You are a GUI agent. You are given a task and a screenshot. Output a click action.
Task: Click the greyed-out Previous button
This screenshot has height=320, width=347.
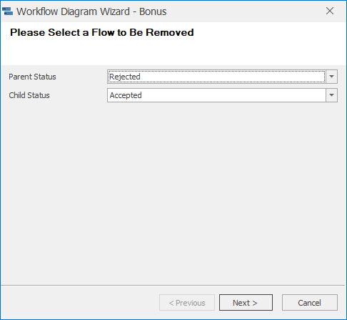tap(187, 303)
